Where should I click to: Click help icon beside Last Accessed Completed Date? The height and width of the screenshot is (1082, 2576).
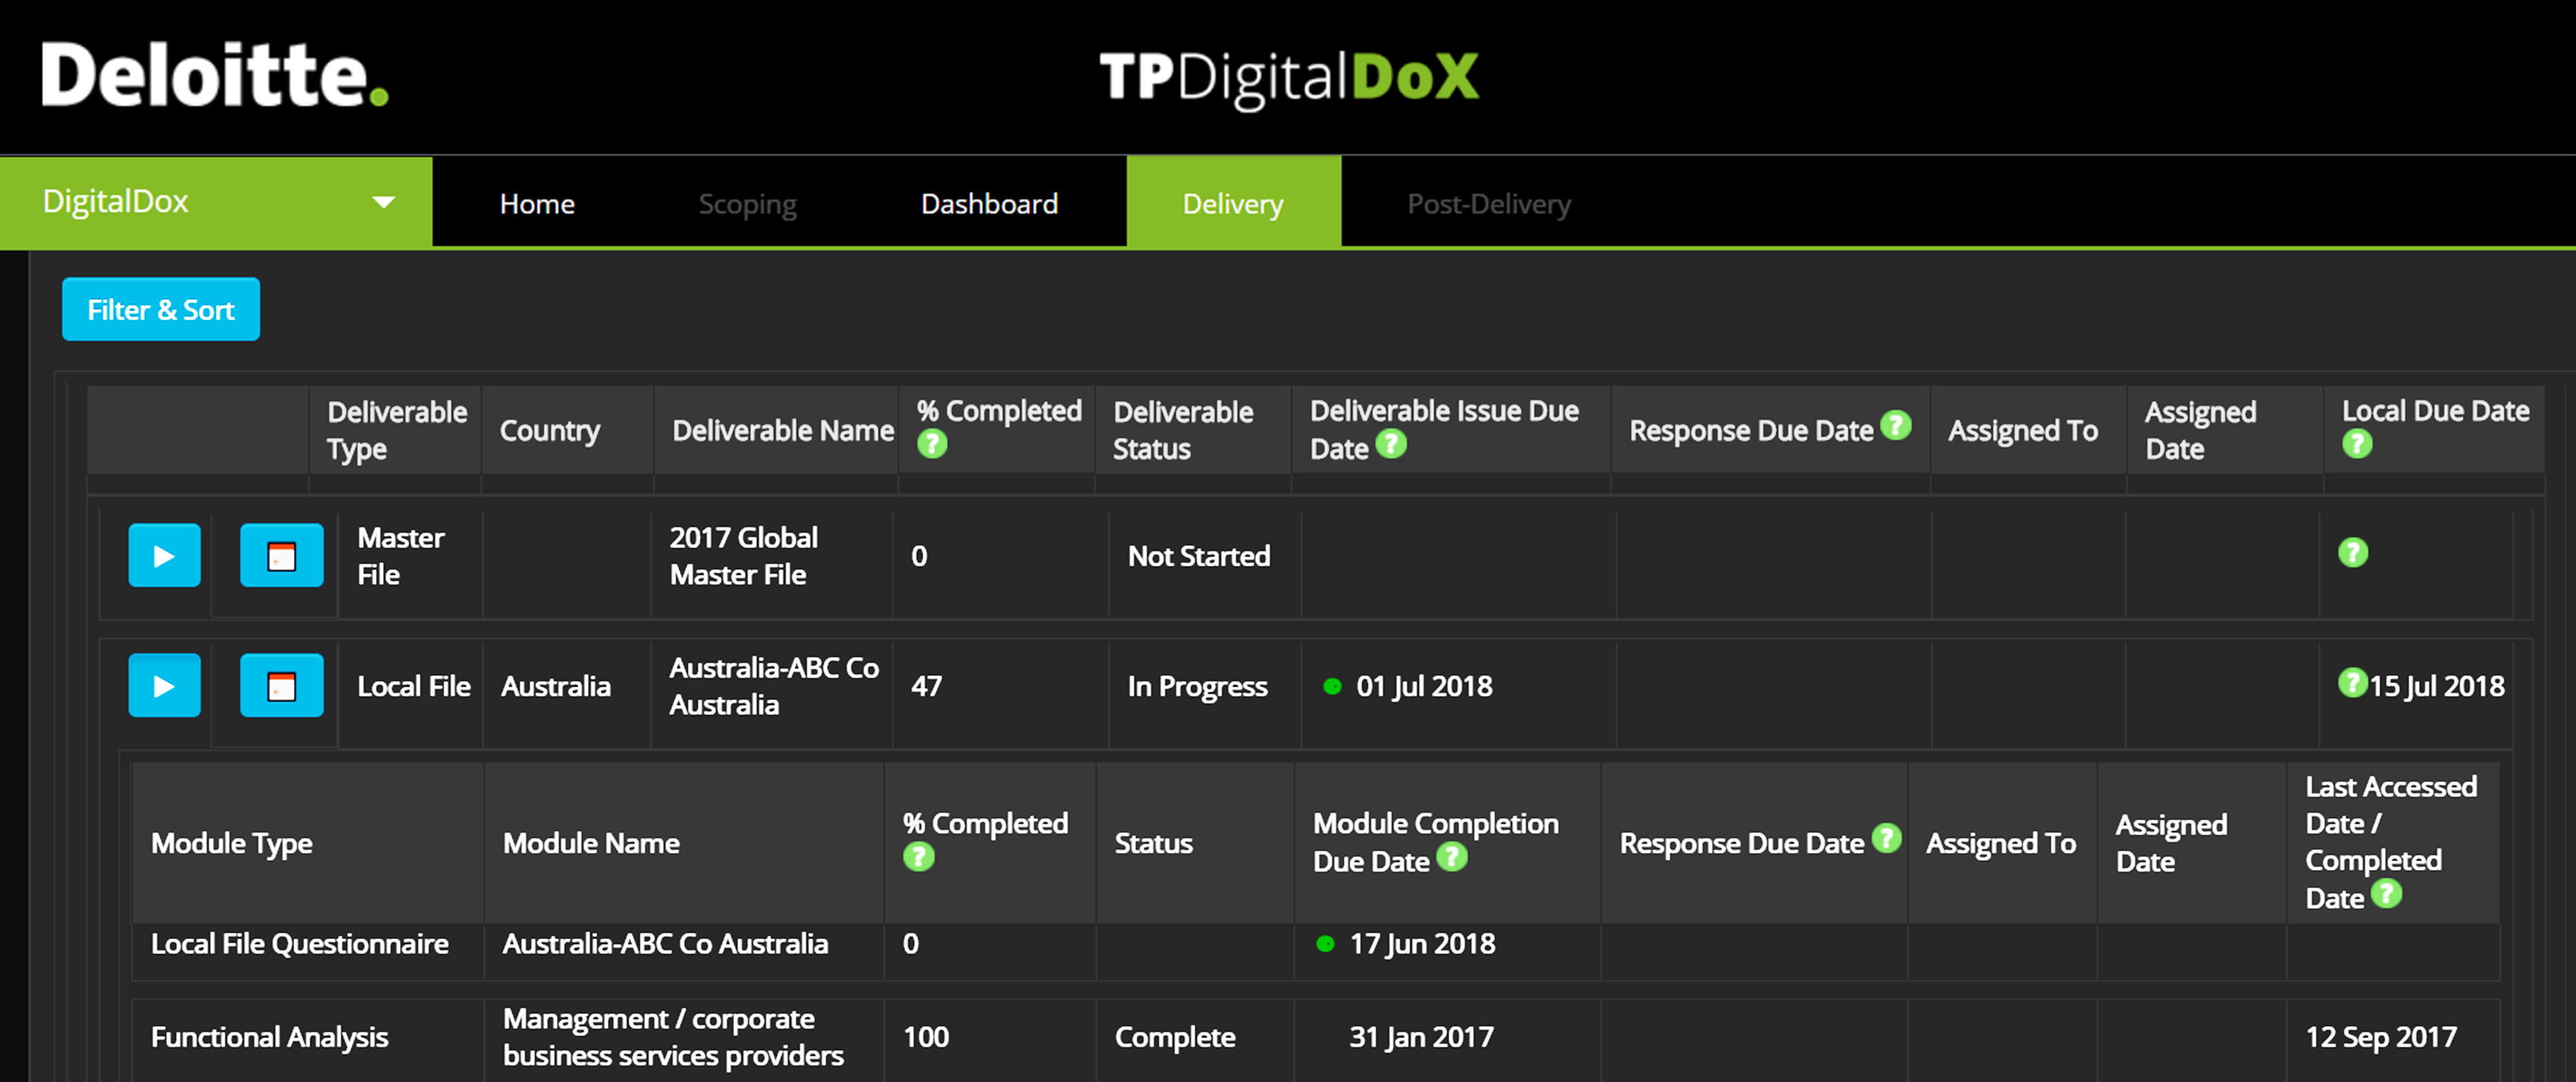[2386, 893]
